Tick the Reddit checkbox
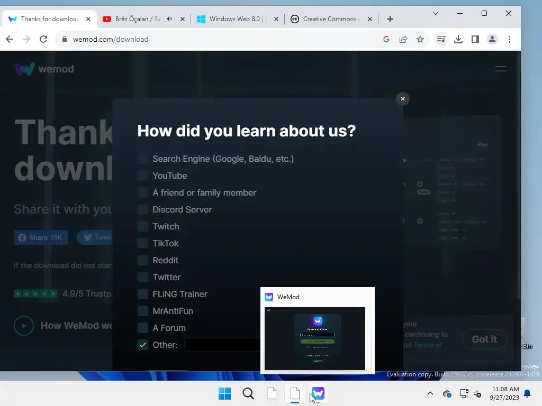 point(143,260)
